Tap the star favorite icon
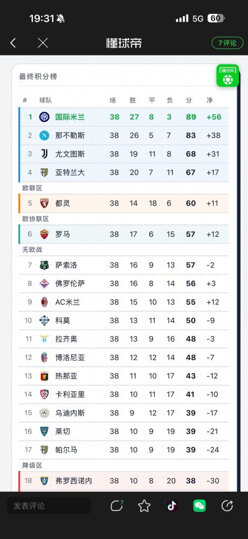248x539 pixels. (x=144, y=506)
